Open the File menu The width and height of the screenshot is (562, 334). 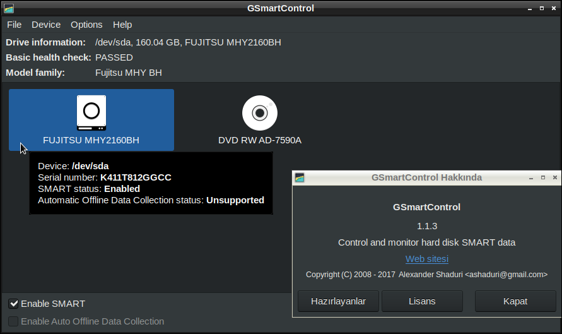pyautogui.click(x=15, y=25)
